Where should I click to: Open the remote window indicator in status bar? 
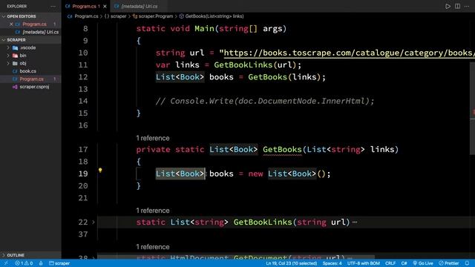point(6,263)
